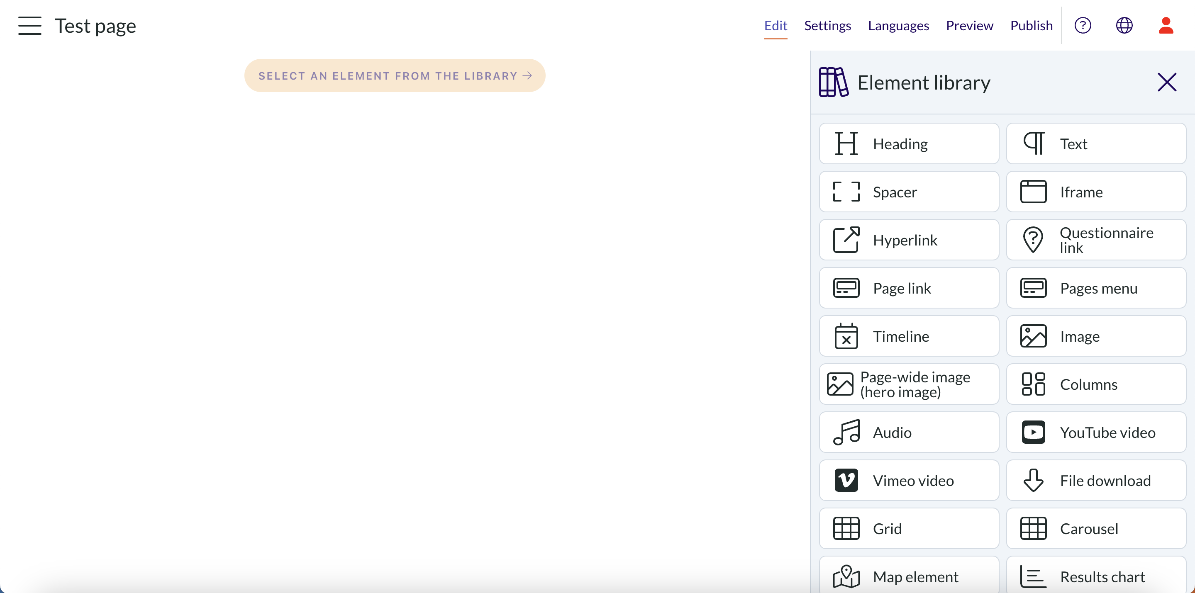1195x593 pixels.
Task: Select the Page link label
Action: [x=902, y=288]
